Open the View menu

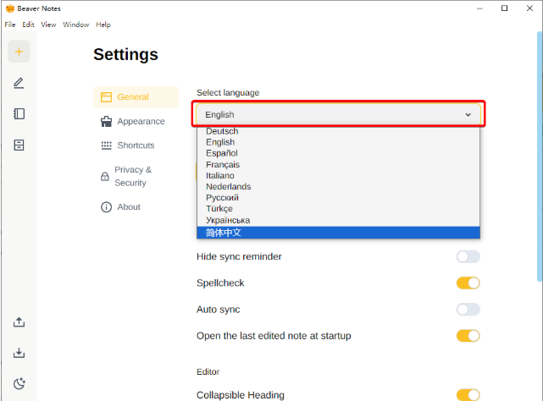point(48,25)
